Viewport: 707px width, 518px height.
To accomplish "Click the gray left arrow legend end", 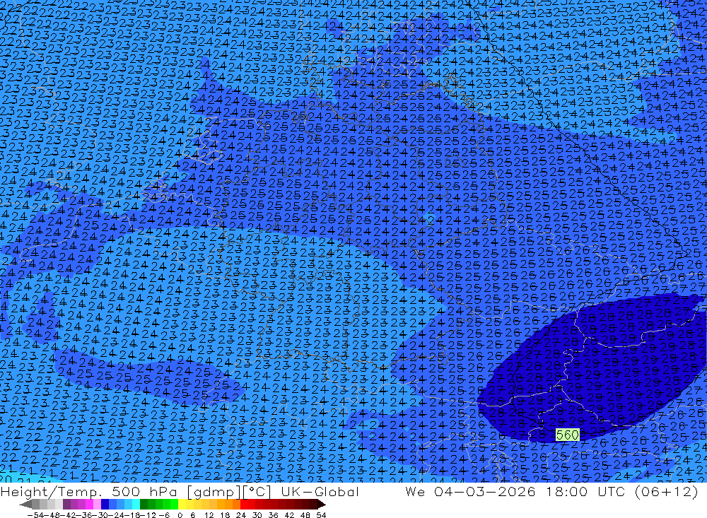I will (25, 504).
